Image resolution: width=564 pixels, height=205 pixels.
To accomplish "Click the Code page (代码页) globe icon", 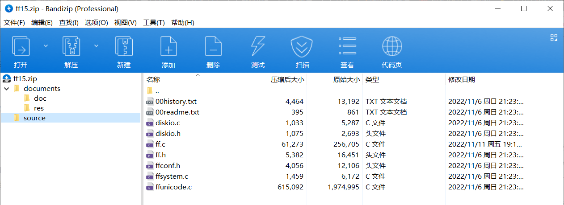I will click(392, 46).
